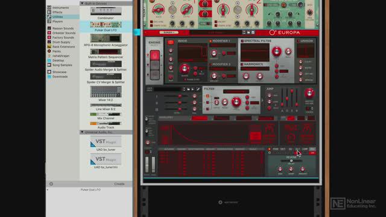The width and height of the screenshot is (386, 217).
Task: Collapse the Universal Audio, Inc. section
Action: (82, 132)
